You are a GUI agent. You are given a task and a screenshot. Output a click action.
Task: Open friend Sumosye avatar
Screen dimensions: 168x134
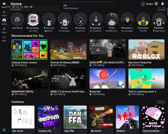[x=80, y=19]
